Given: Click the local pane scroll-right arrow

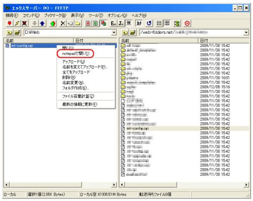Looking at the screenshot, I should click(x=114, y=185).
